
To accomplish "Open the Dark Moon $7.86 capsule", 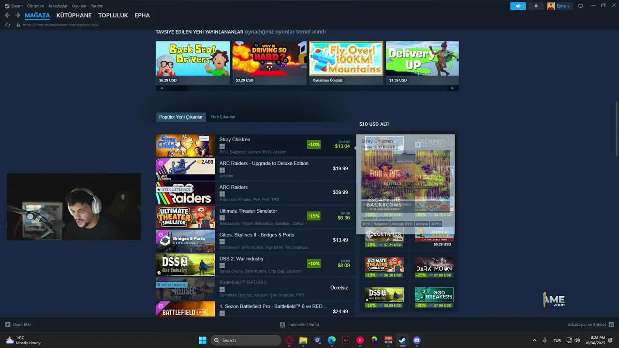I will point(434,267).
